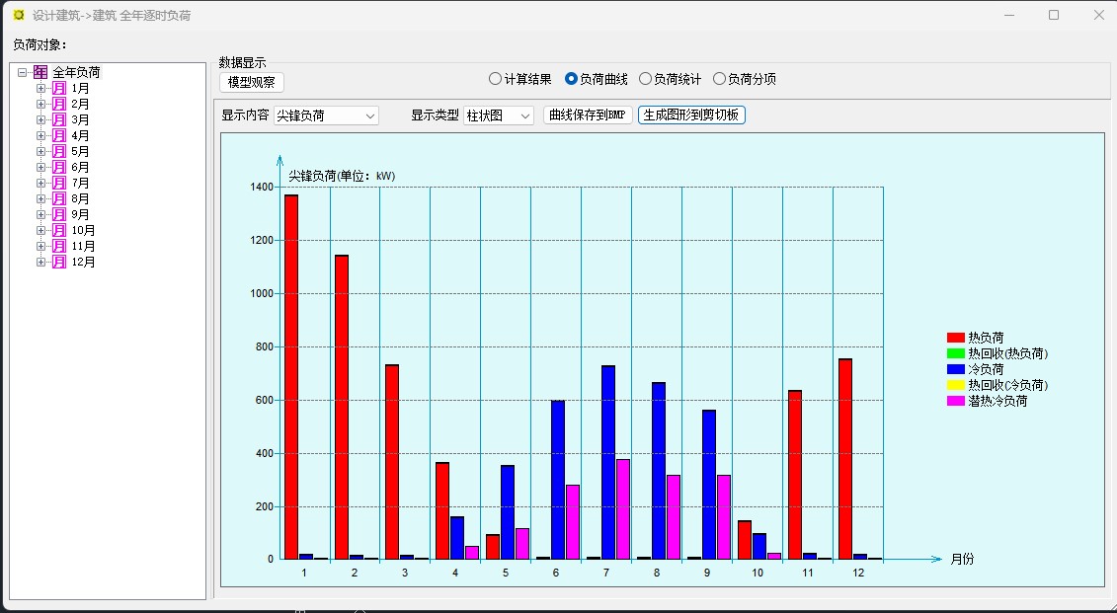
Task: Expand the 9月 tree node
Action: click(x=40, y=214)
